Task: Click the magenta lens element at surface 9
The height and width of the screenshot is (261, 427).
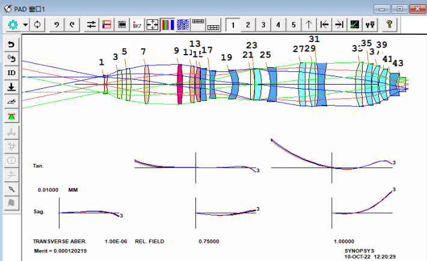Action: click(x=180, y=84)
